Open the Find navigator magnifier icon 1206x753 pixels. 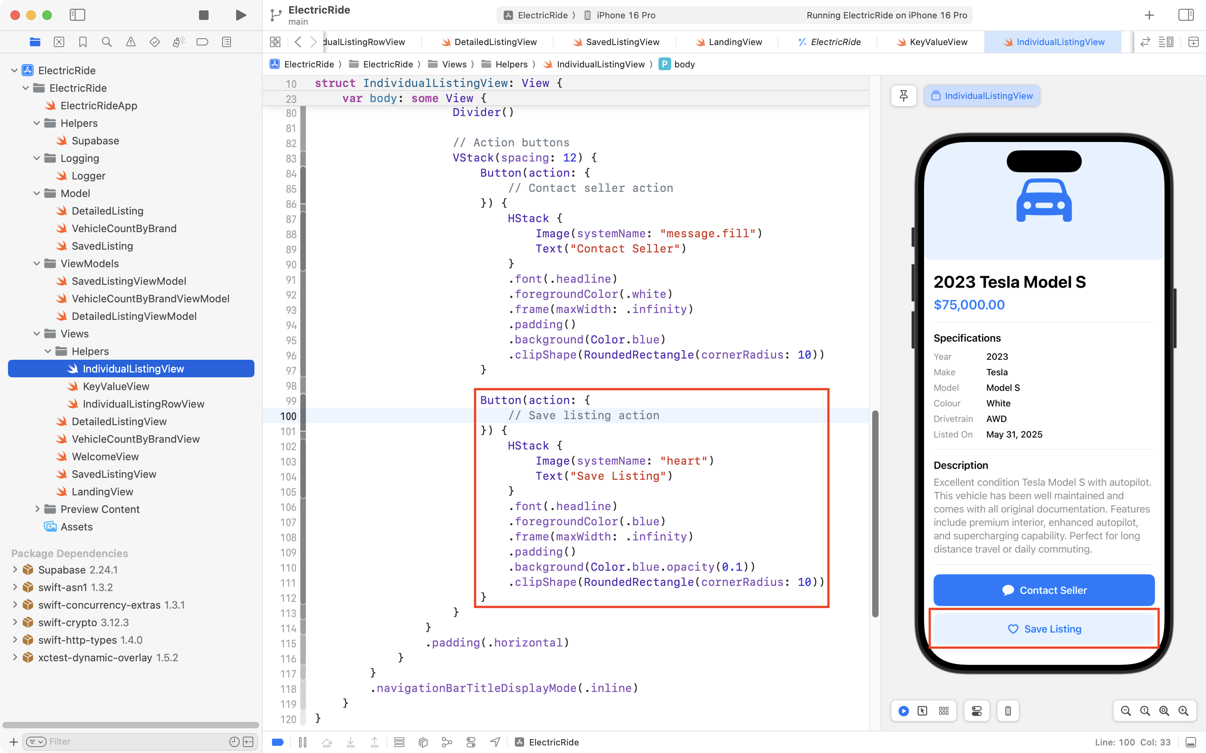click(x=106, y=42)
